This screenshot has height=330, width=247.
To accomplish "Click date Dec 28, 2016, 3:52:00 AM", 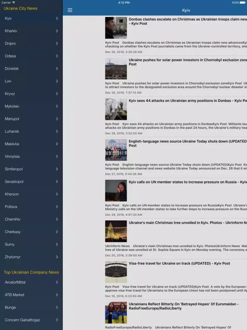I will [123, 133].
